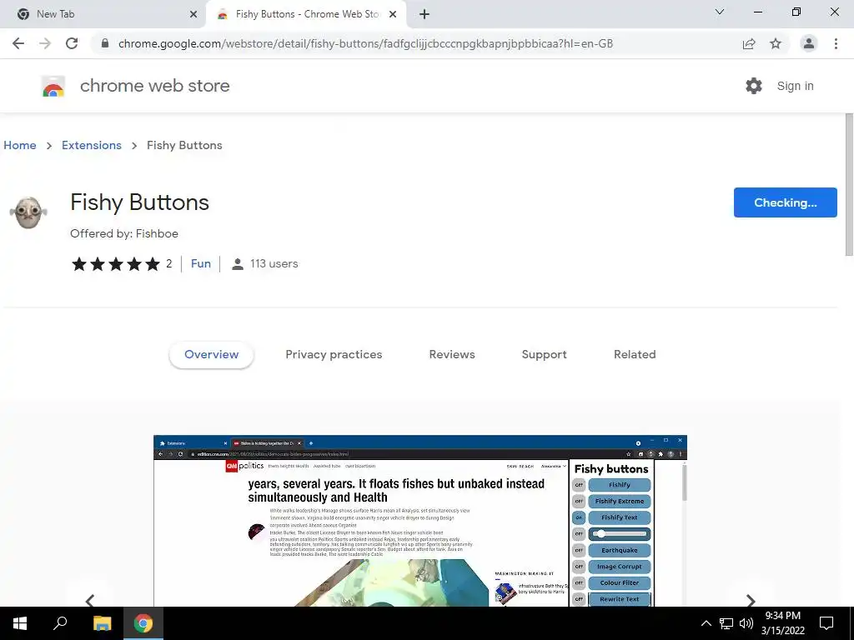The image size is (854, 640).
Task: Click 'chrome web store' header text
Action: [x=154, y=86]
